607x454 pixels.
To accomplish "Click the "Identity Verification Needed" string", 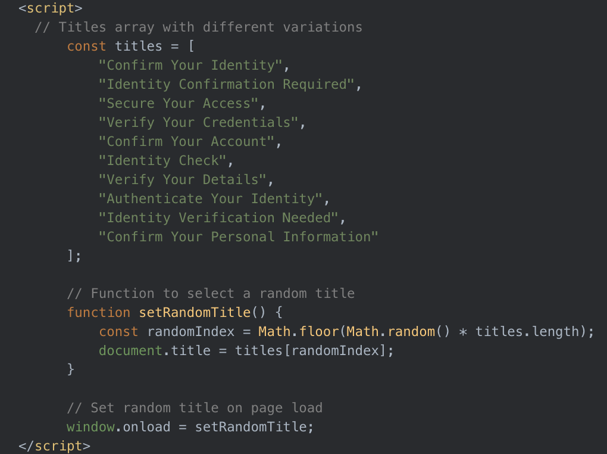I will point(221,218).
